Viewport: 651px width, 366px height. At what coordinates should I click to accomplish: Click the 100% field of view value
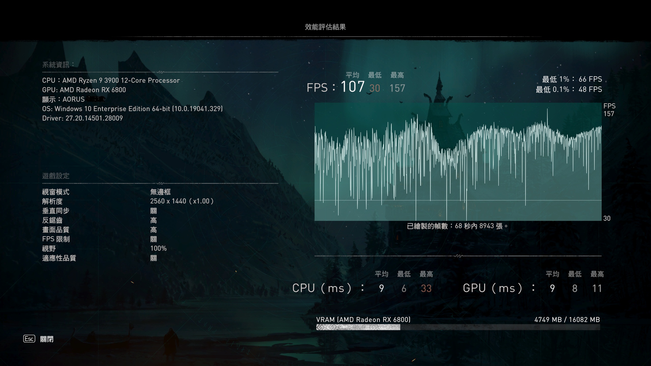pos(158,248)
